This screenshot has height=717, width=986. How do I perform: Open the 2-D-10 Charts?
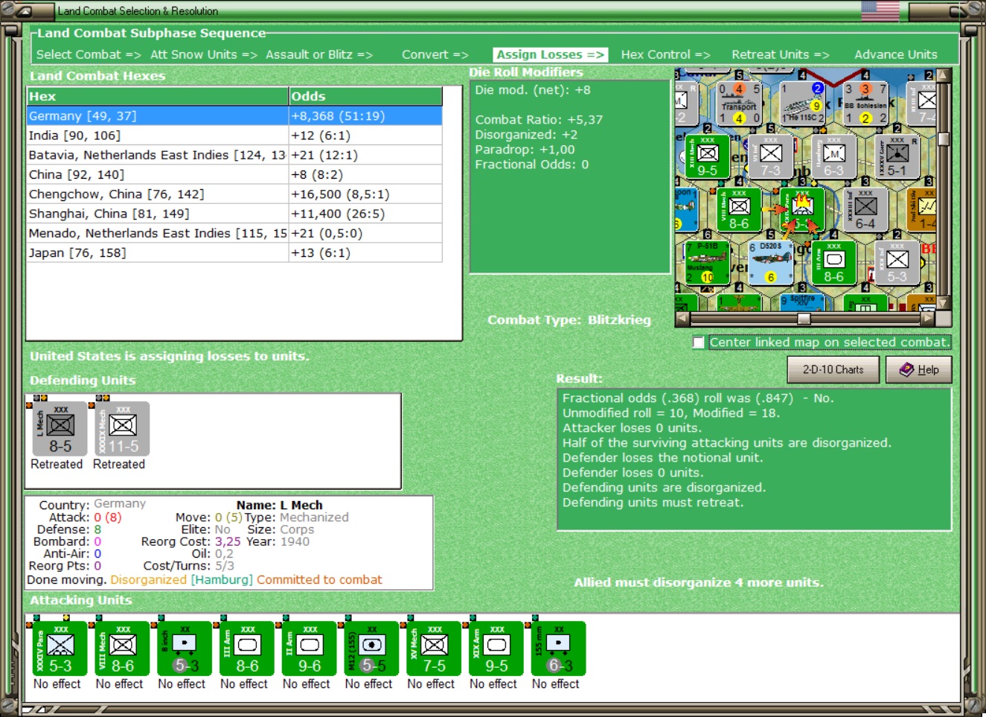click(x=833, y=369)
